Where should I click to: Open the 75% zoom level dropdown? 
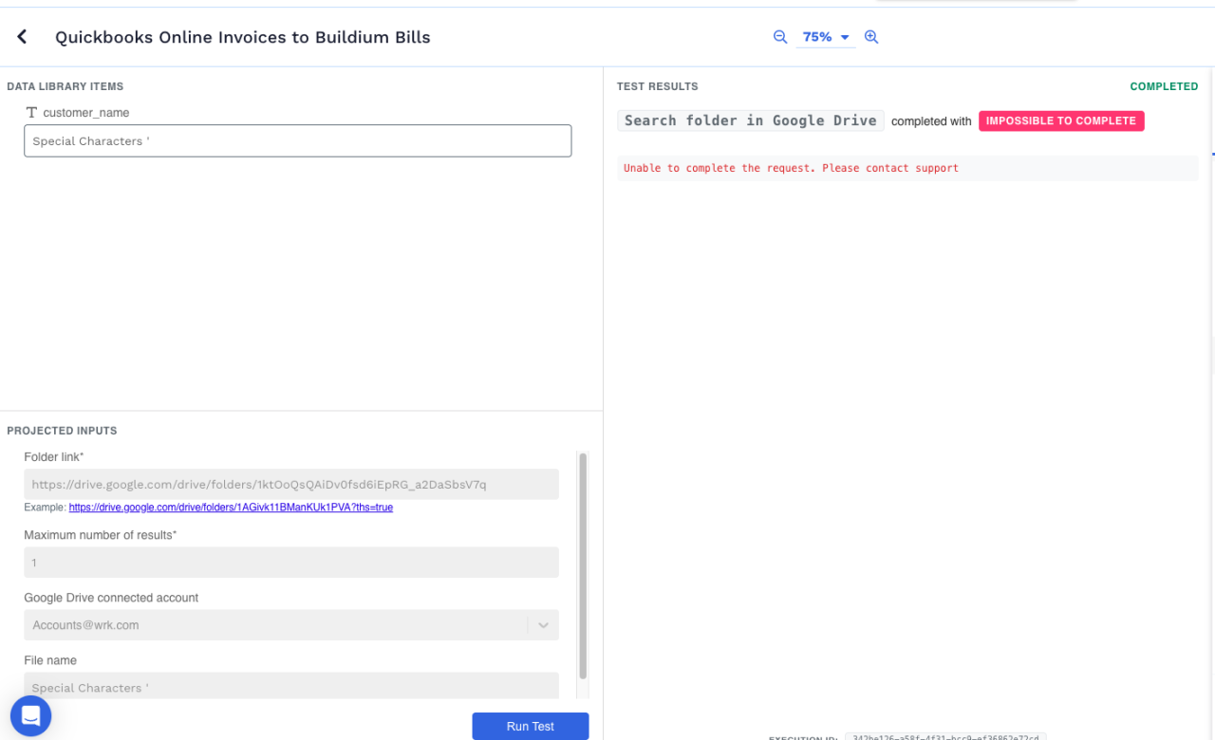pos(826,37)
